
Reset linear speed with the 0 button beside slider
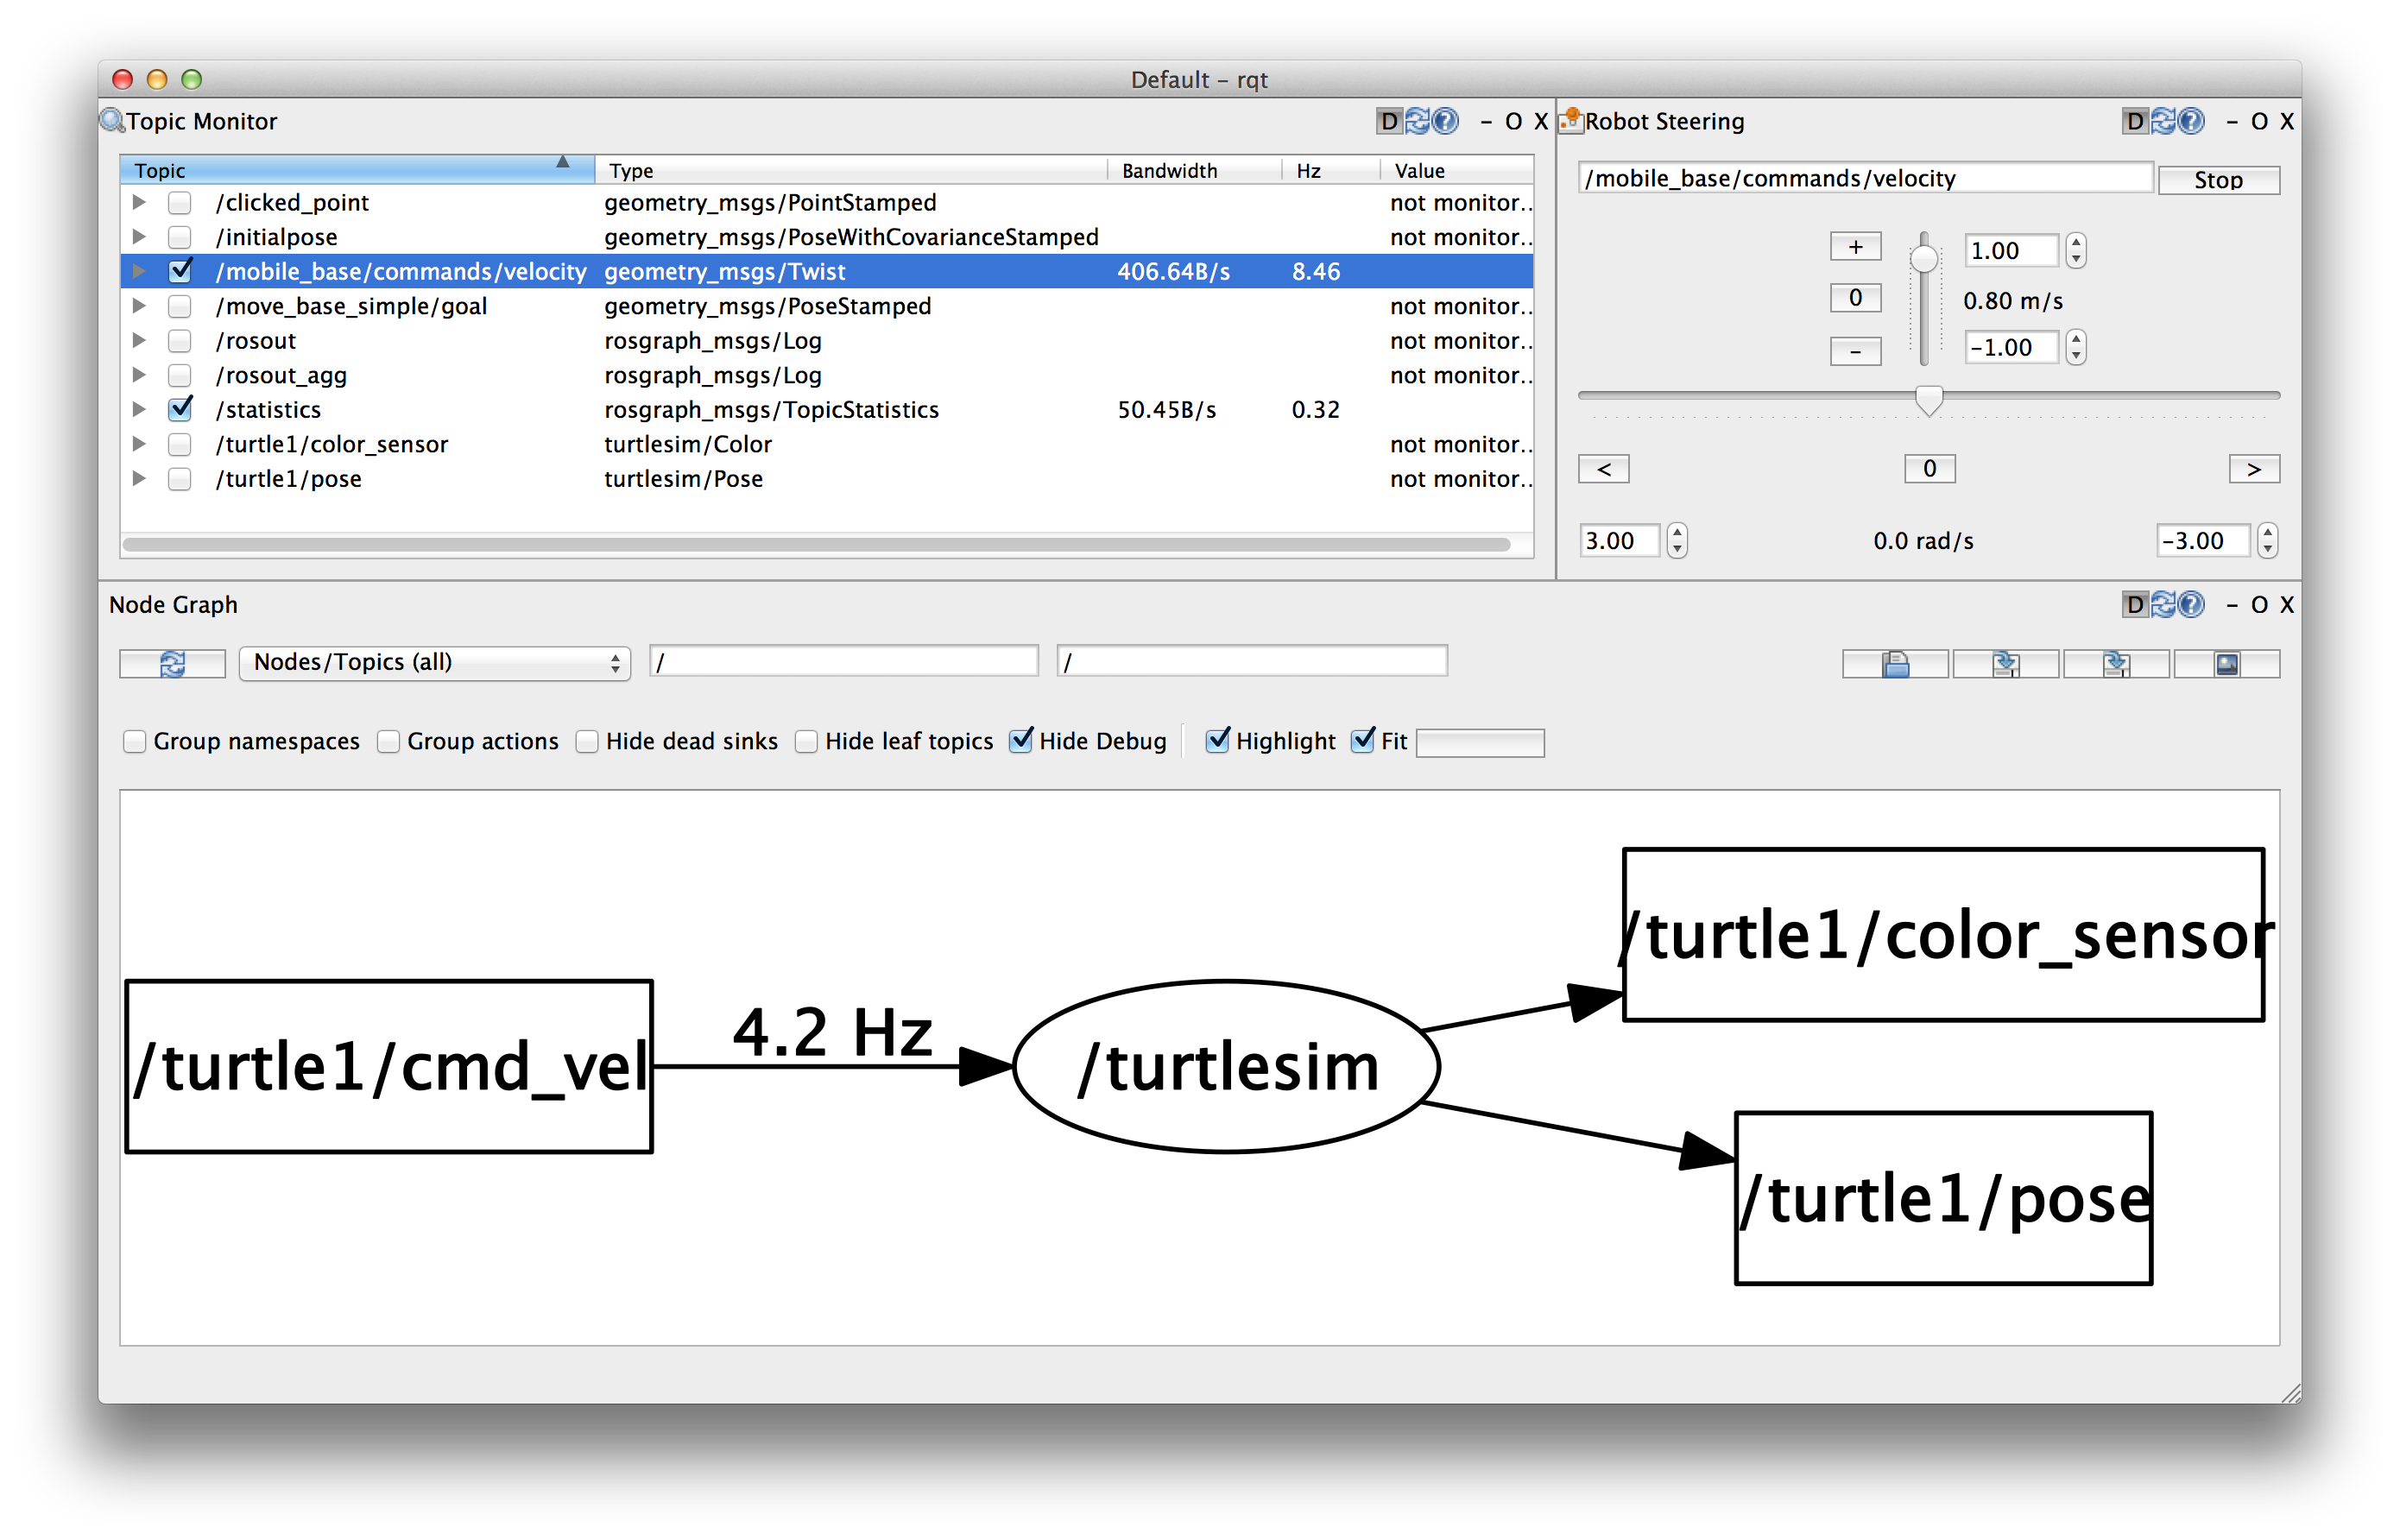[1856, 298]
